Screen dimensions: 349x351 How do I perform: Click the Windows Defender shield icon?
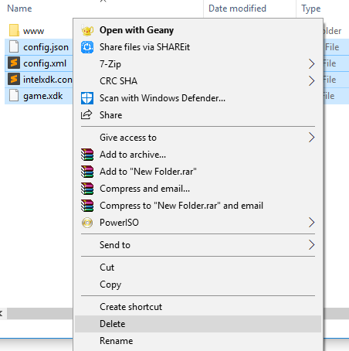[87, 98]
